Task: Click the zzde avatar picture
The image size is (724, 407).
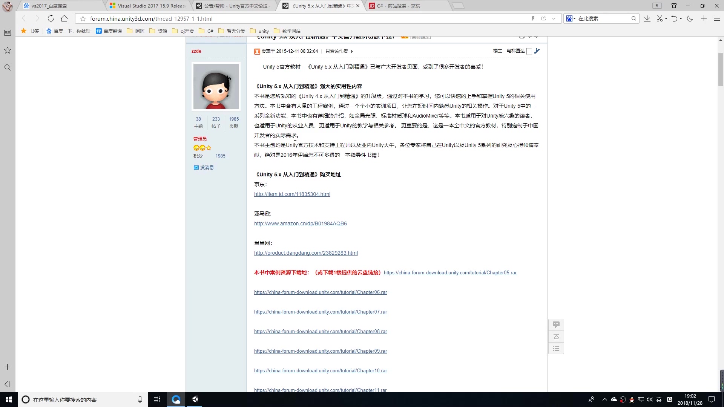Action: click(x=216, y=86)
